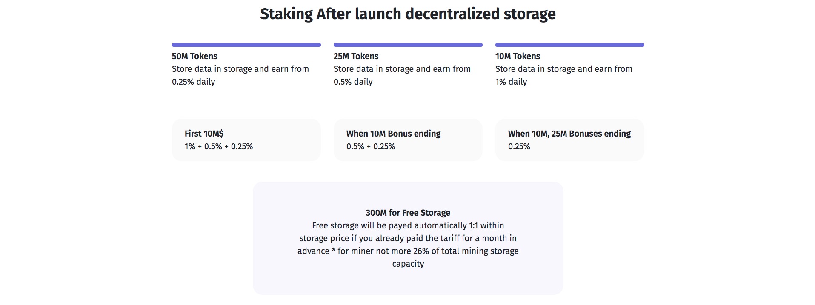Click the '0.5% + 0.25%' rate text
The width and height of the screenshot is (815, 305).
tap(371, 146)
